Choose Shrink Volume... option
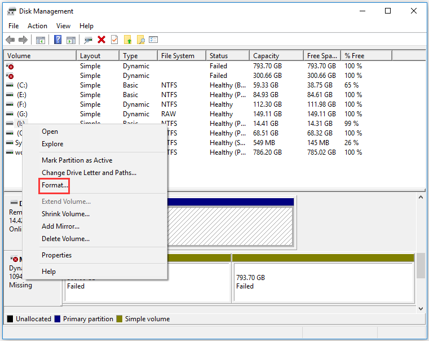 (65, 214)
